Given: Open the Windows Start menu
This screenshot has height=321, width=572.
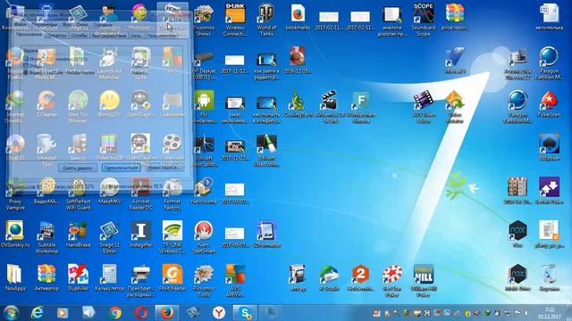Looking at the screenshot, I should coord(11,313).
